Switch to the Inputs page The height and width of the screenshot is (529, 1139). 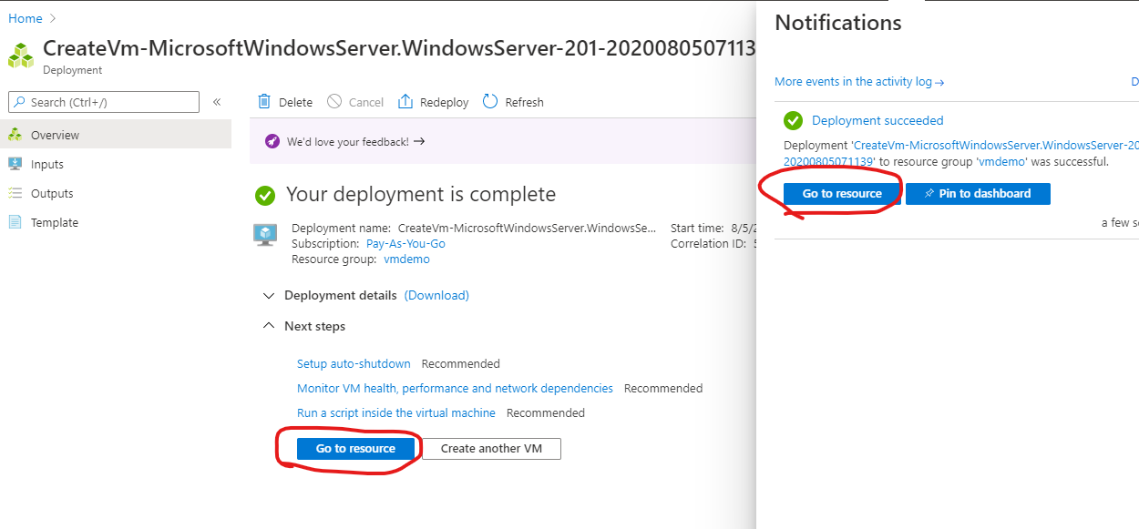pos(44,164)
